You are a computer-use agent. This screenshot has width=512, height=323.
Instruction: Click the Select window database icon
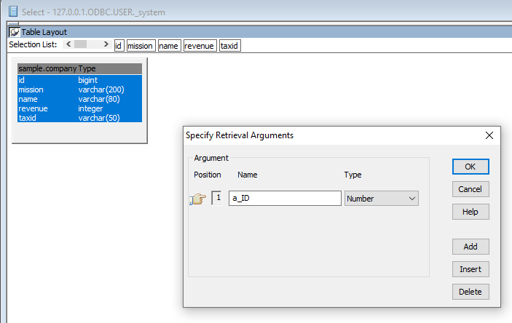[12, 12]
